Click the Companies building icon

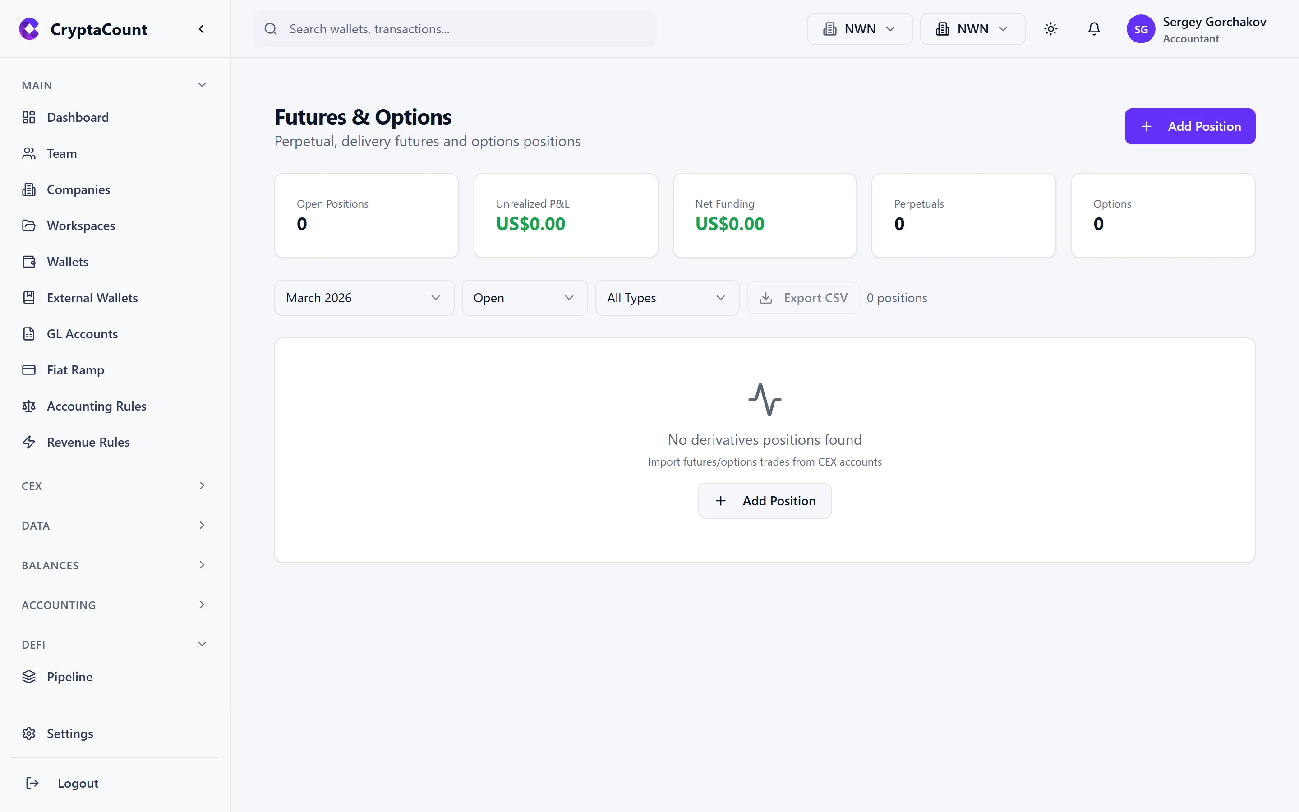pos(29,189)
